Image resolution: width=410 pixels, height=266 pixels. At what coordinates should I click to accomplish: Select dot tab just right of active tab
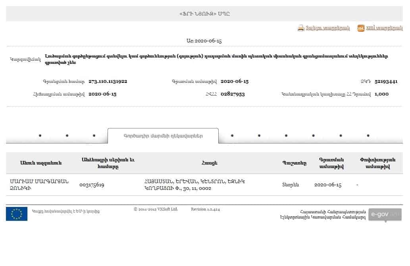232,136
